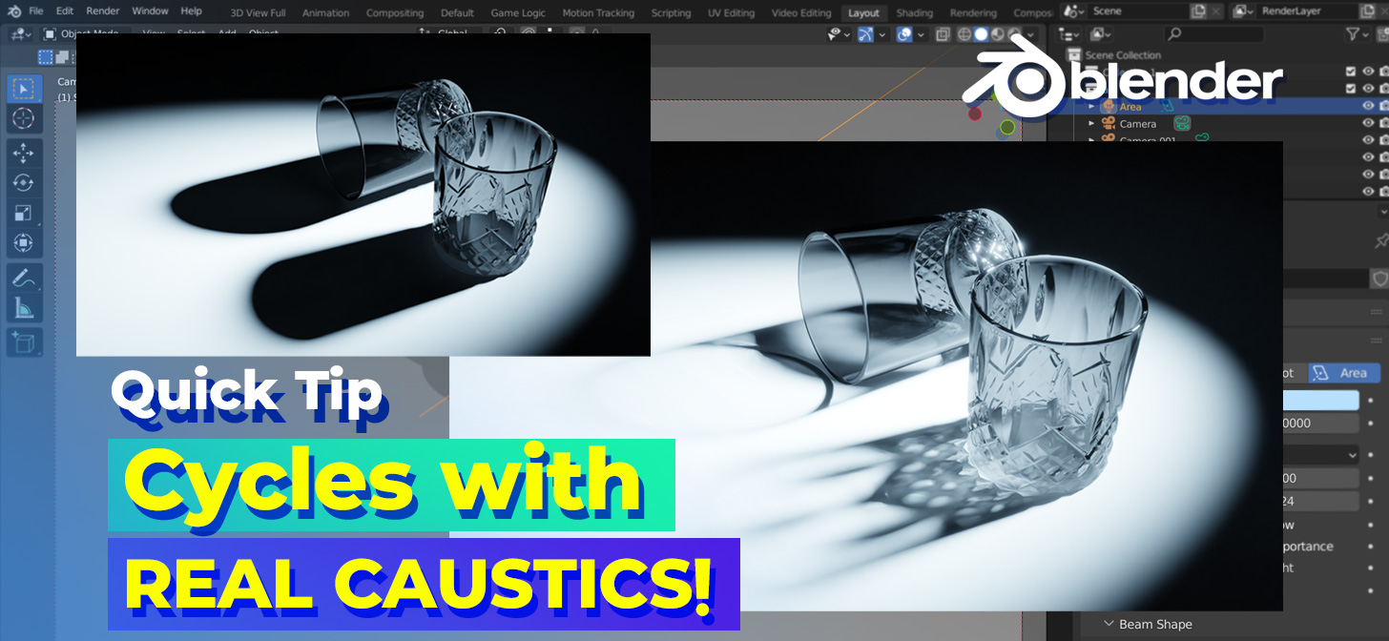Collapse the Beam Shape panel
1389x641 pixels.
(x=1109, y=624)
